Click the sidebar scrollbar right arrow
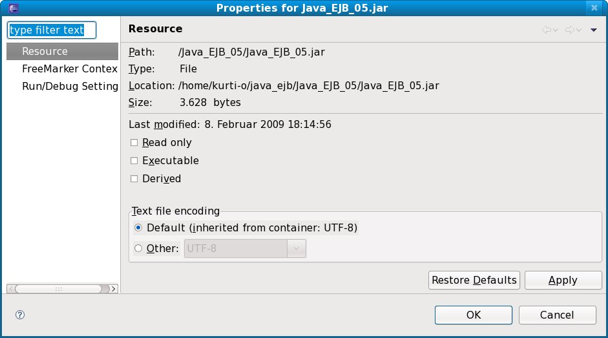Image resolution: width=608 pixels, height=338 pixels. (114, 288)
